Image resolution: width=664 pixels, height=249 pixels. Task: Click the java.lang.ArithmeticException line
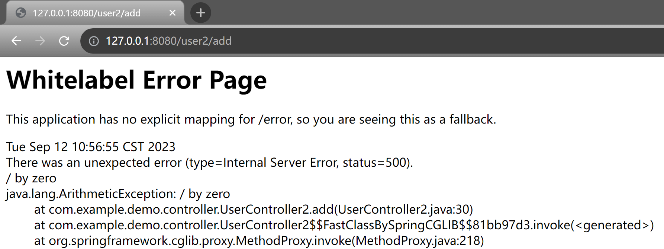point(118,194)
